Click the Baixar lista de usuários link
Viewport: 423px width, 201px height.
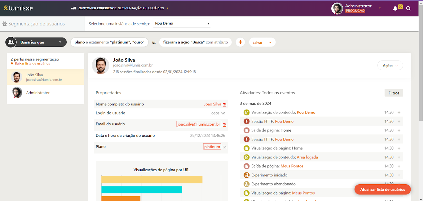click(x=32, y=64)
